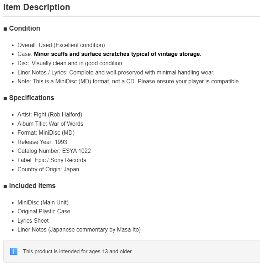This screenshot has width=260, height=270.
Task: Click the Country of Origin: Japan line
Action: [x=48, y=170]
